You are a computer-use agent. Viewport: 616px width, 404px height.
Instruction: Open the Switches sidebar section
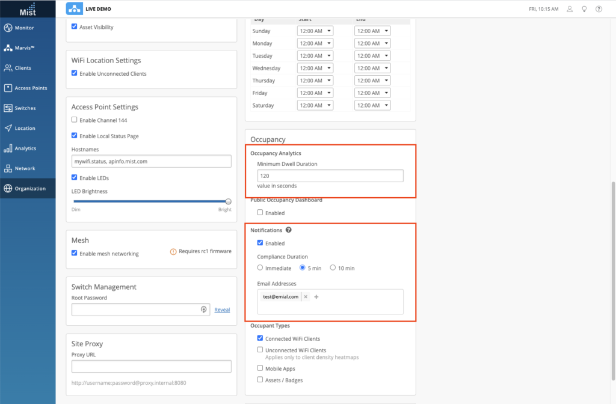(26, 108)
